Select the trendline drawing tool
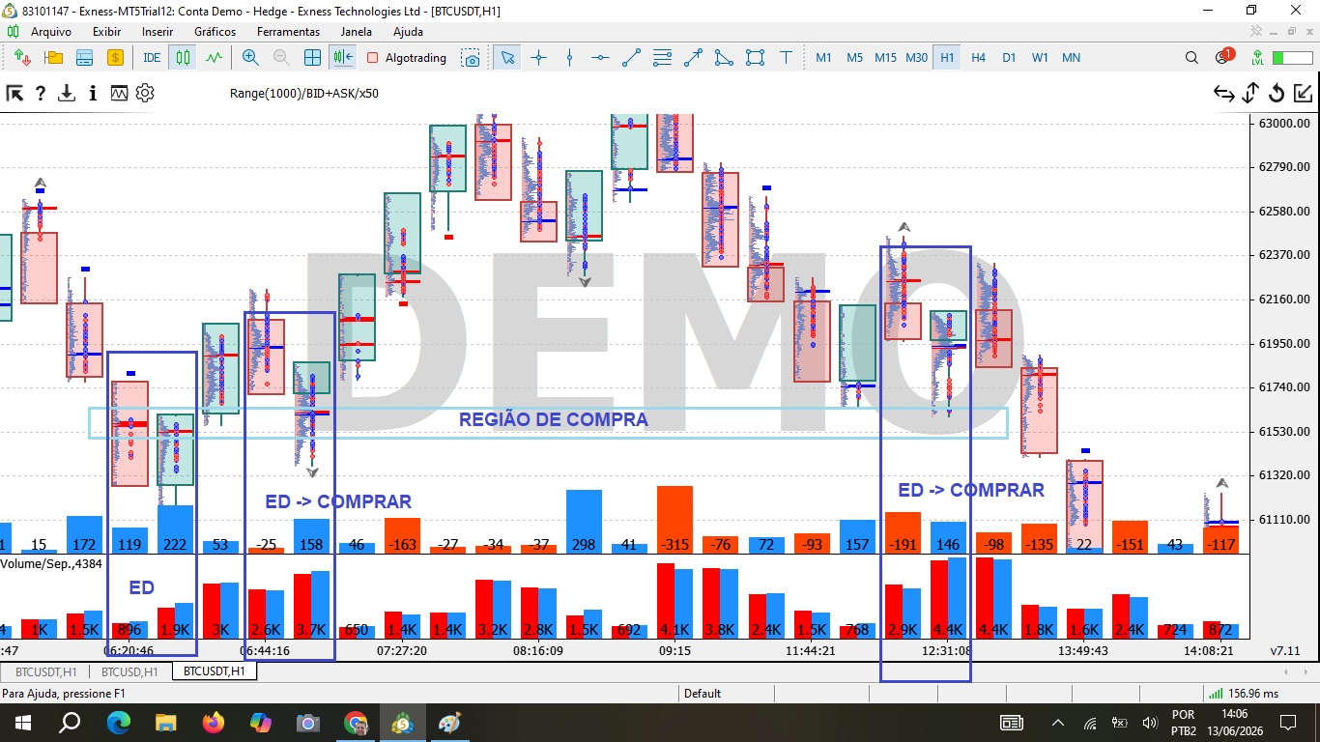 pyautogui.click(x=631, y=57)
